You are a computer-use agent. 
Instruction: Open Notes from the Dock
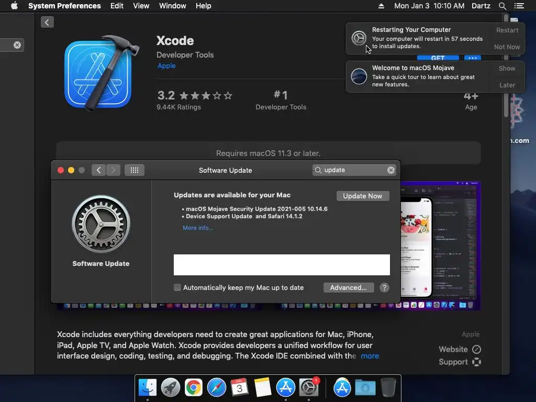click(263, 388)
